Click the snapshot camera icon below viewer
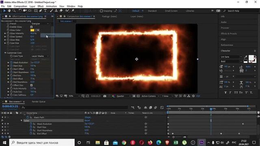 point(105,96)
